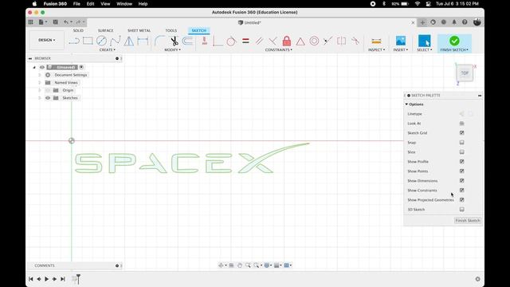Enable the 3D Sketch checkbox
Screen dimensions: 510x287
[x=461, y=209]
